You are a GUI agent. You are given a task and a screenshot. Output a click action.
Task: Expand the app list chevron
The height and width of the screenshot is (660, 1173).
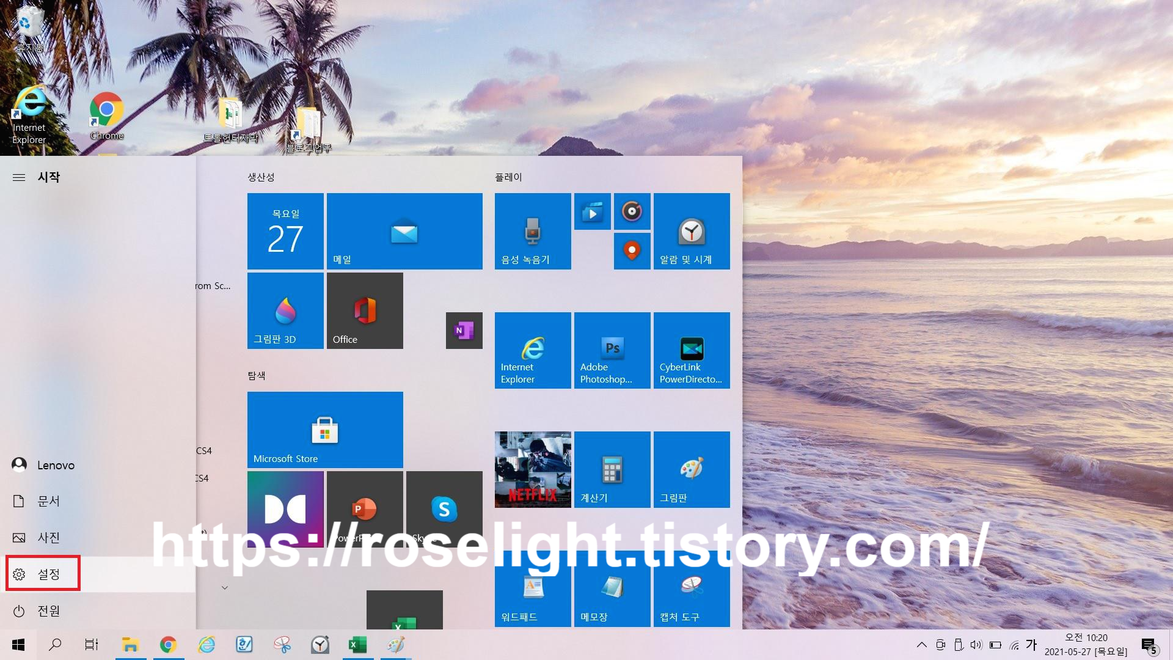point(225,588)
